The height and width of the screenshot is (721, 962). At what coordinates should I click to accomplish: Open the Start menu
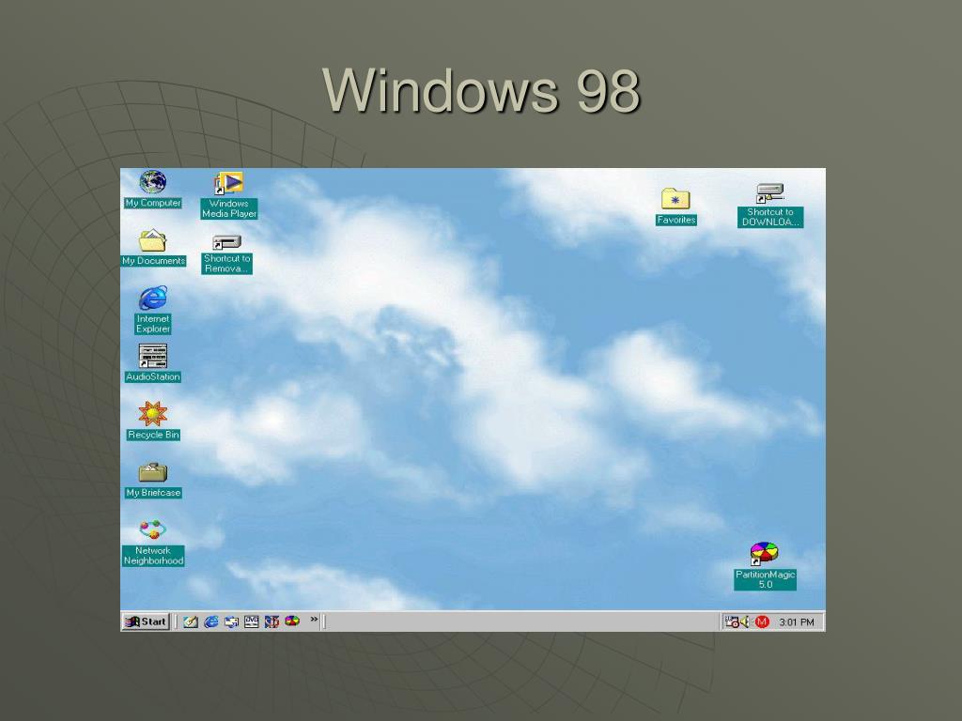tap(146, 621)
